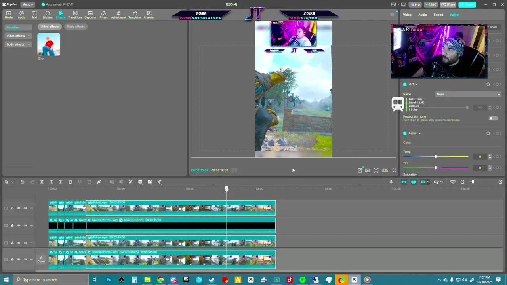Click the Pro button in title bar
This screenshot has height=285, width=507.
[416, 4]
